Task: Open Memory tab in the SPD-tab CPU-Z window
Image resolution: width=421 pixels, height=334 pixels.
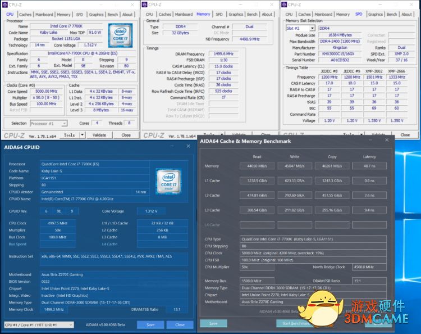Action: point(343,15)
